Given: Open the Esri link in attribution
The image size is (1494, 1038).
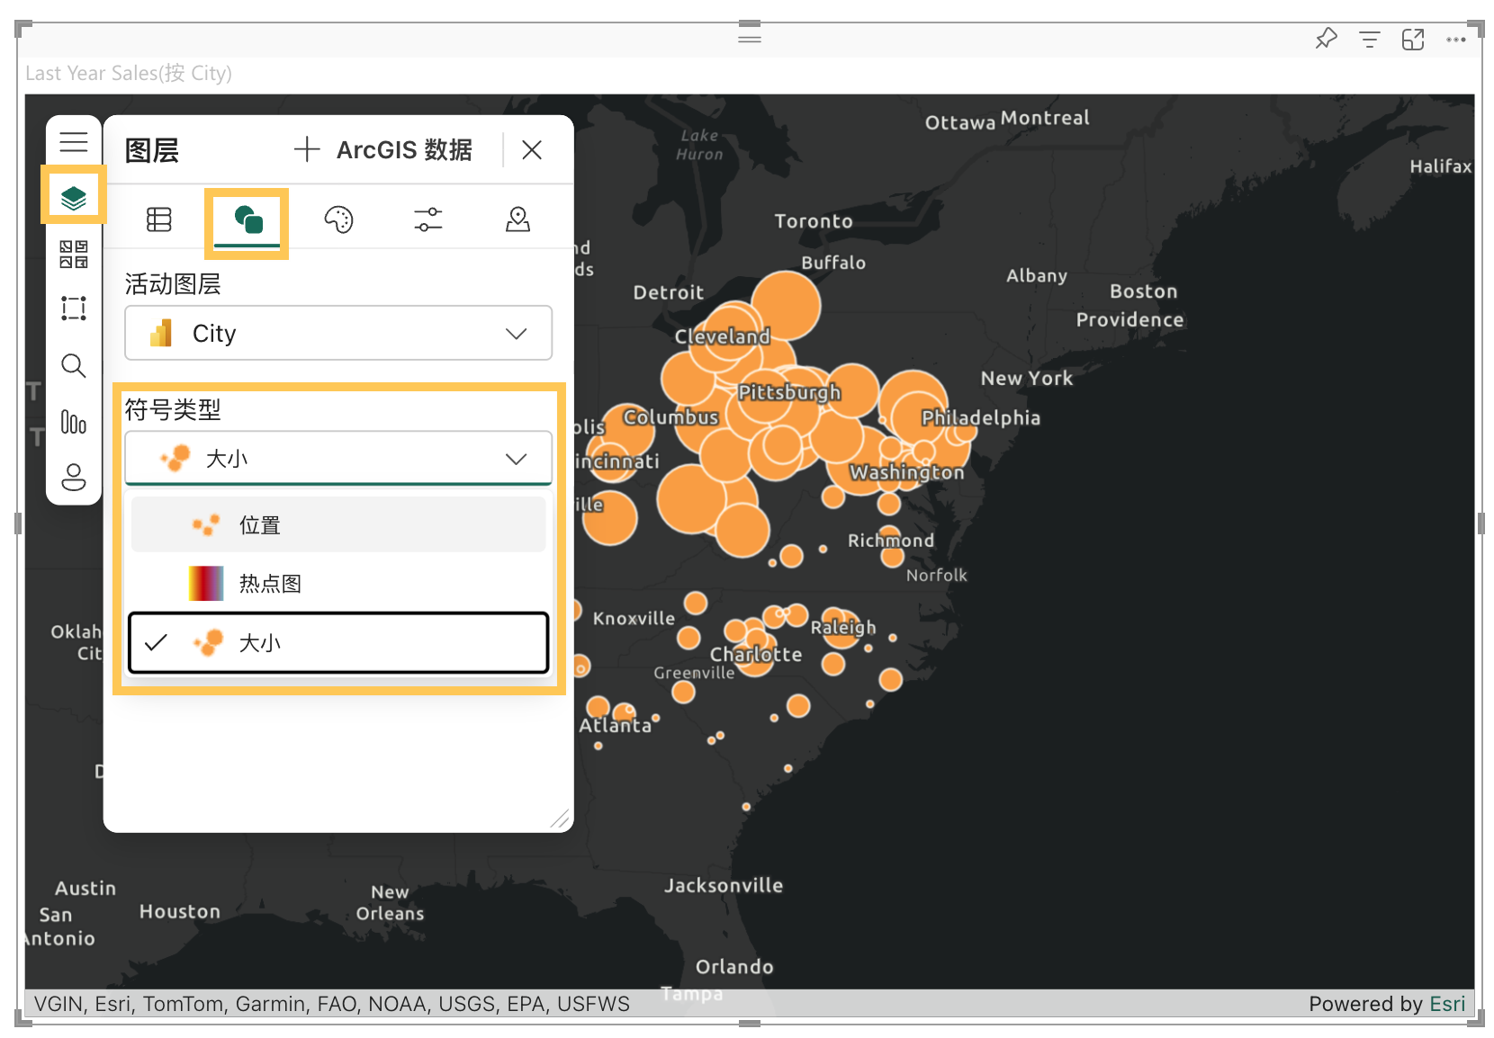Looking at the screenshot, I should (x=1447, y=1004).
